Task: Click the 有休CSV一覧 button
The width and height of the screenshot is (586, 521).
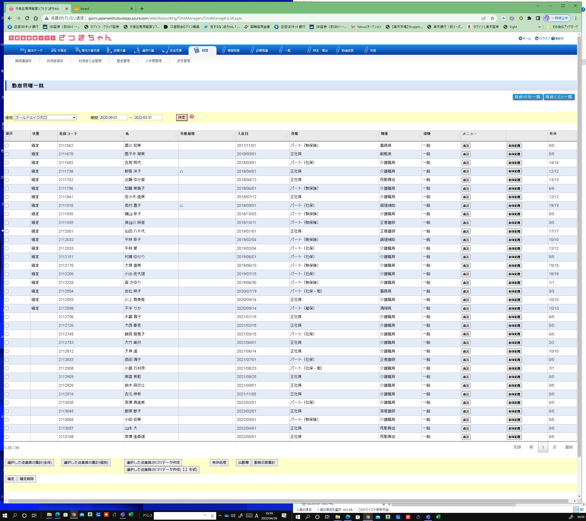Action: coord(559,97)
